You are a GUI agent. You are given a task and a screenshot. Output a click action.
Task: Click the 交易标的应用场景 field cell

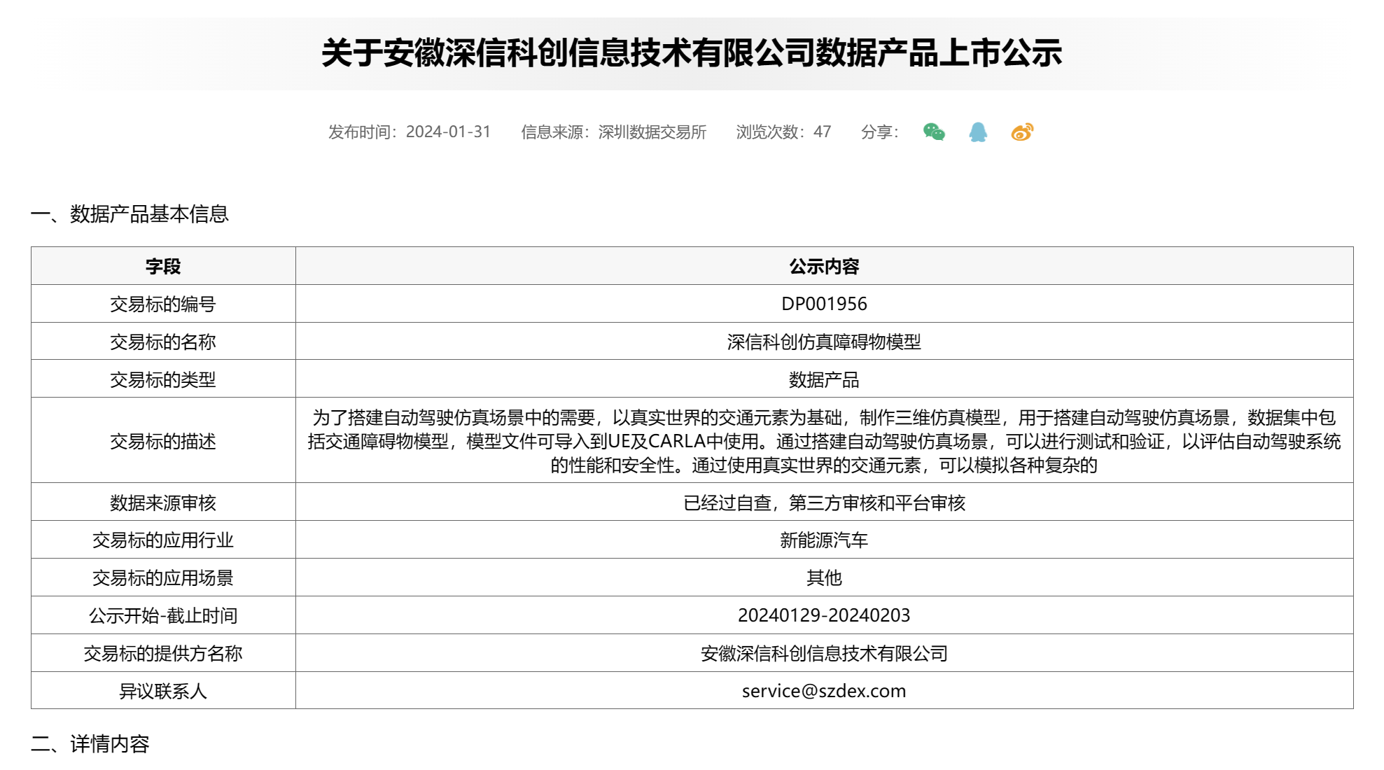pyautogui.click(x=163, y=578)
